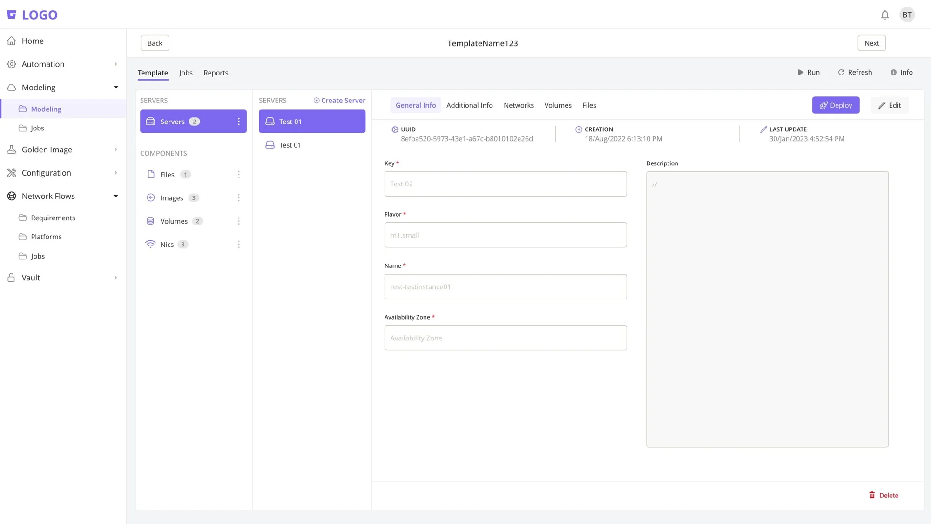Viewport: 931px width, 524px height.
Task: Open the Files detail tab
Action: (589, 105)
